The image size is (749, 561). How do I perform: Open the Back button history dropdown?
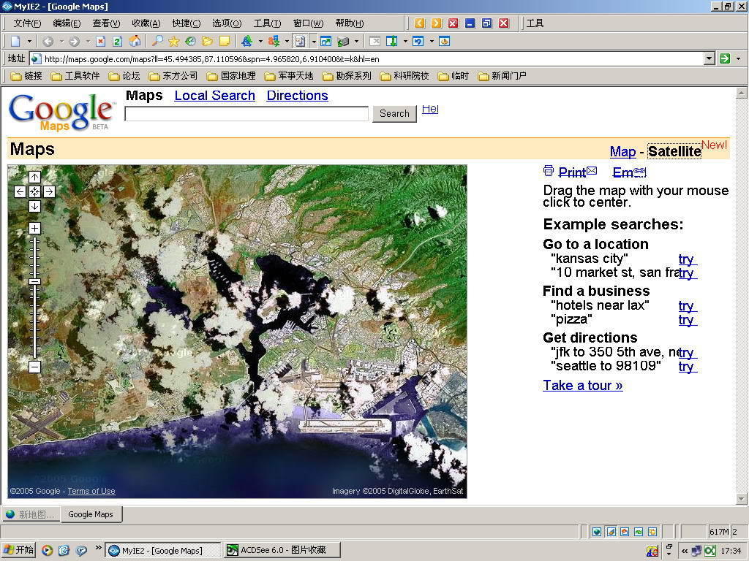tap(61, 41)
